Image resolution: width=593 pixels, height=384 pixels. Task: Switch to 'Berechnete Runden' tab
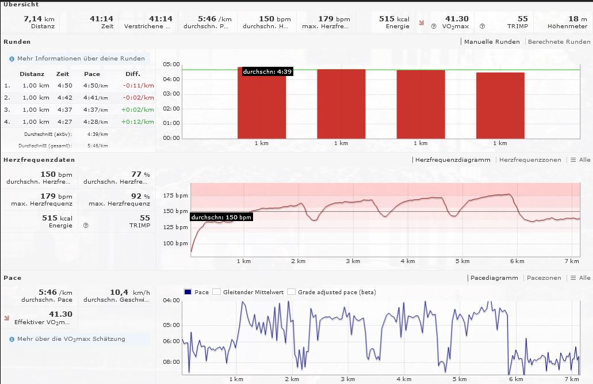click(x=558, y=42)
